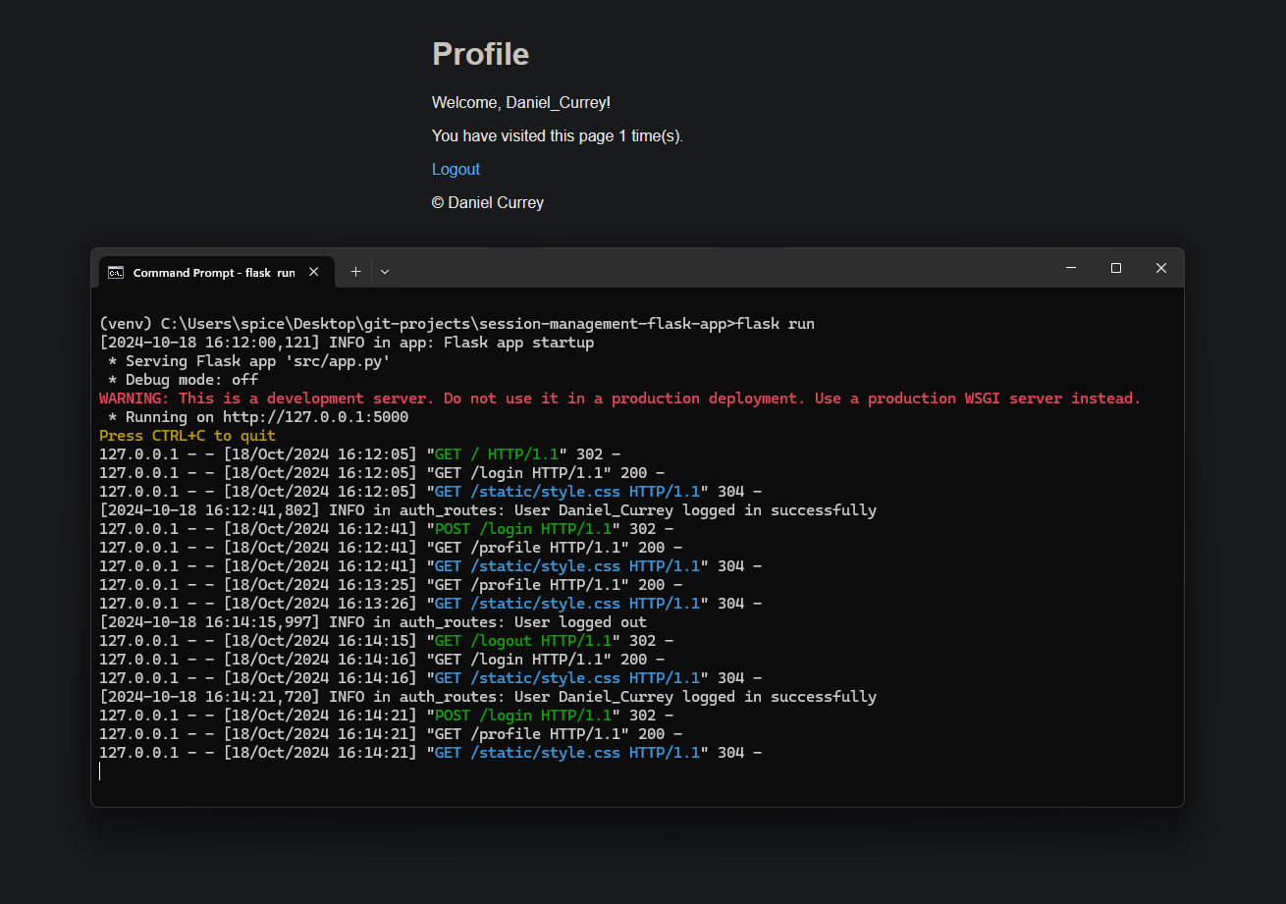Viewport: 1286px width, 904px height.
Task: Click the 'Welcome, Daniel_Currey!' text
Action: pyautogui.click(x=521, y=102)
